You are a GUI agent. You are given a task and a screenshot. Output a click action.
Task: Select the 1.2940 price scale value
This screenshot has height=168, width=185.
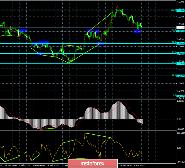[181, 46]
